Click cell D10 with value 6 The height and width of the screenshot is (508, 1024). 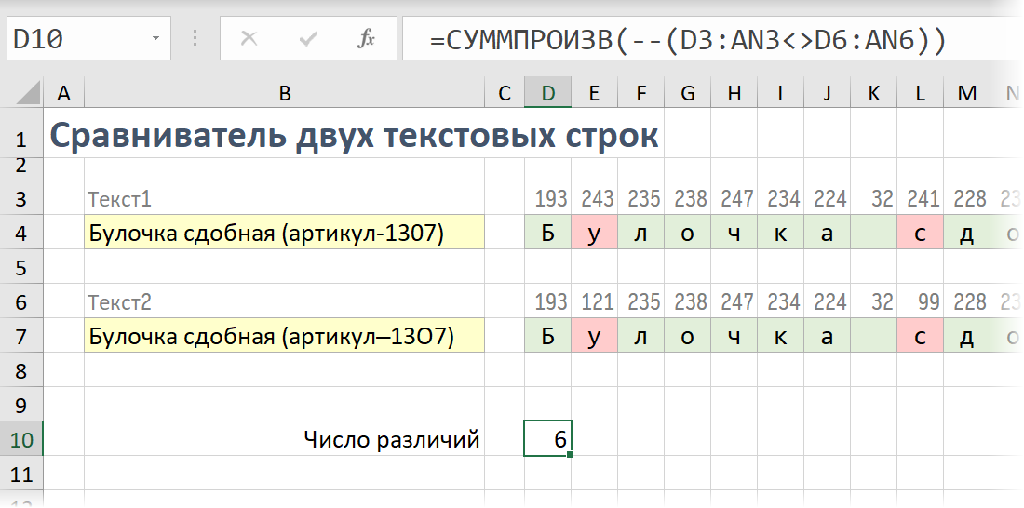click(x=547, y=439)
